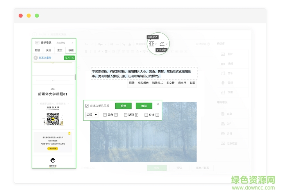
Task: Click the faded undo arrow icon
Action: [x=86, y=44]
